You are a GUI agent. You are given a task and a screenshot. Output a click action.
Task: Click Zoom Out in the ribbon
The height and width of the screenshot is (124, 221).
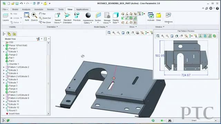click(45, 18)
